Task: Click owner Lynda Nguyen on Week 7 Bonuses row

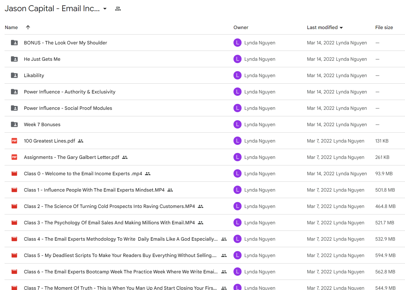Action: coord(260,124)
